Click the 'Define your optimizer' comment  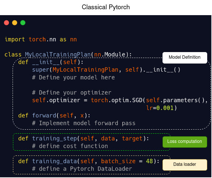tap(72, 93)
